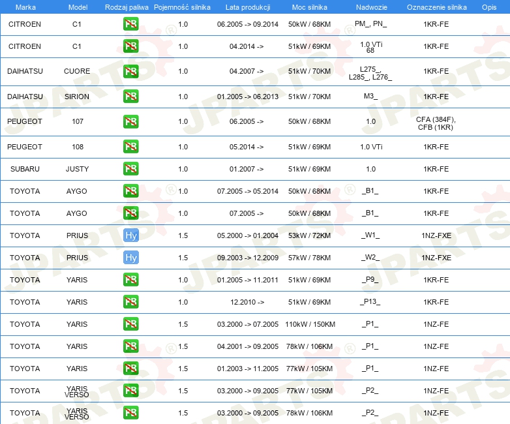The height and width of the screenshot is (424, 510).
Task: Click fuel icon in Subaru Justy row
Action: pyautogui.click(x=130, y=168)
